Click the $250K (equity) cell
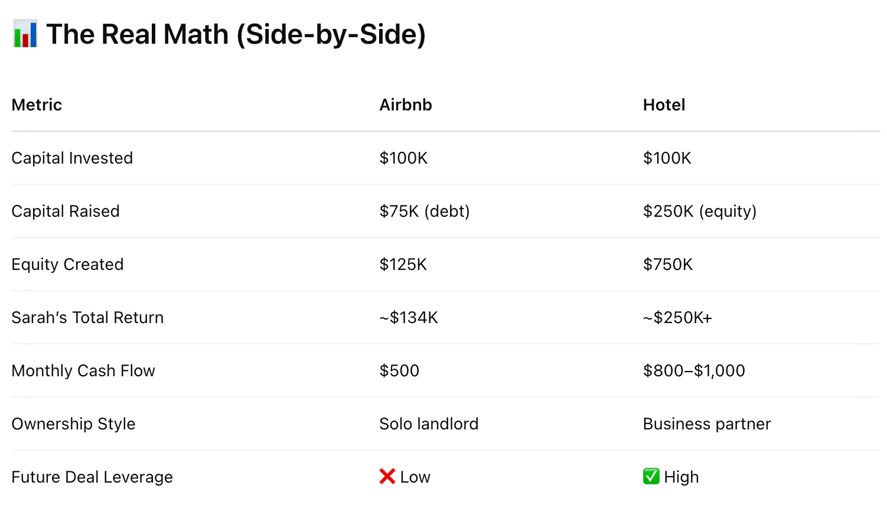The width and height of the screenshot is (887, 521). [x=700, y=211]
